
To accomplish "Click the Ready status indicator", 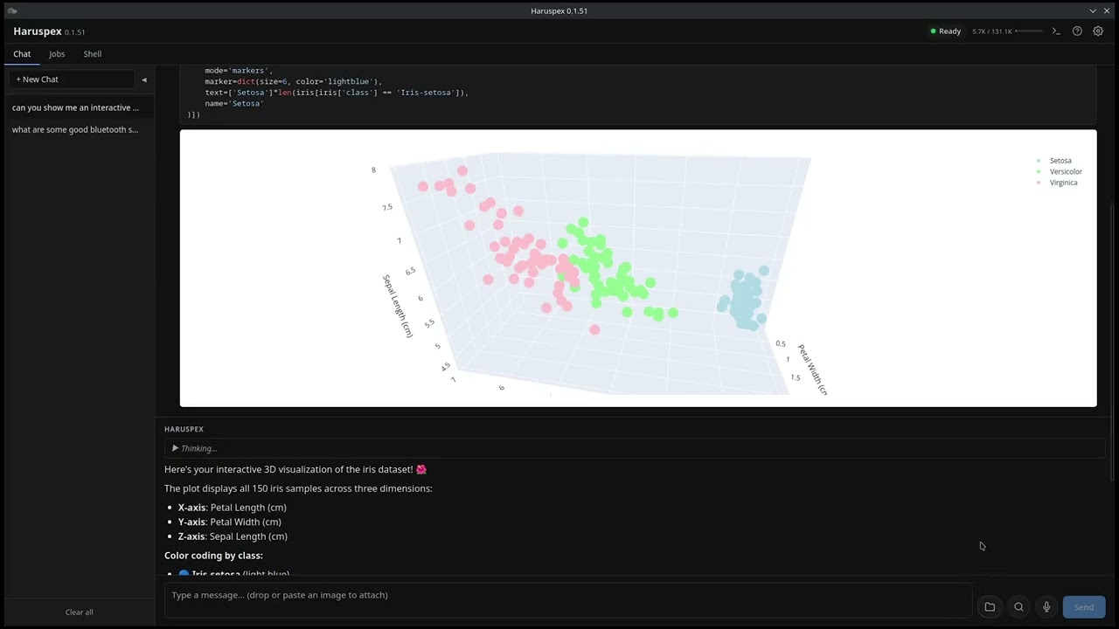I will pyautogui.click(x=945, y=31).
